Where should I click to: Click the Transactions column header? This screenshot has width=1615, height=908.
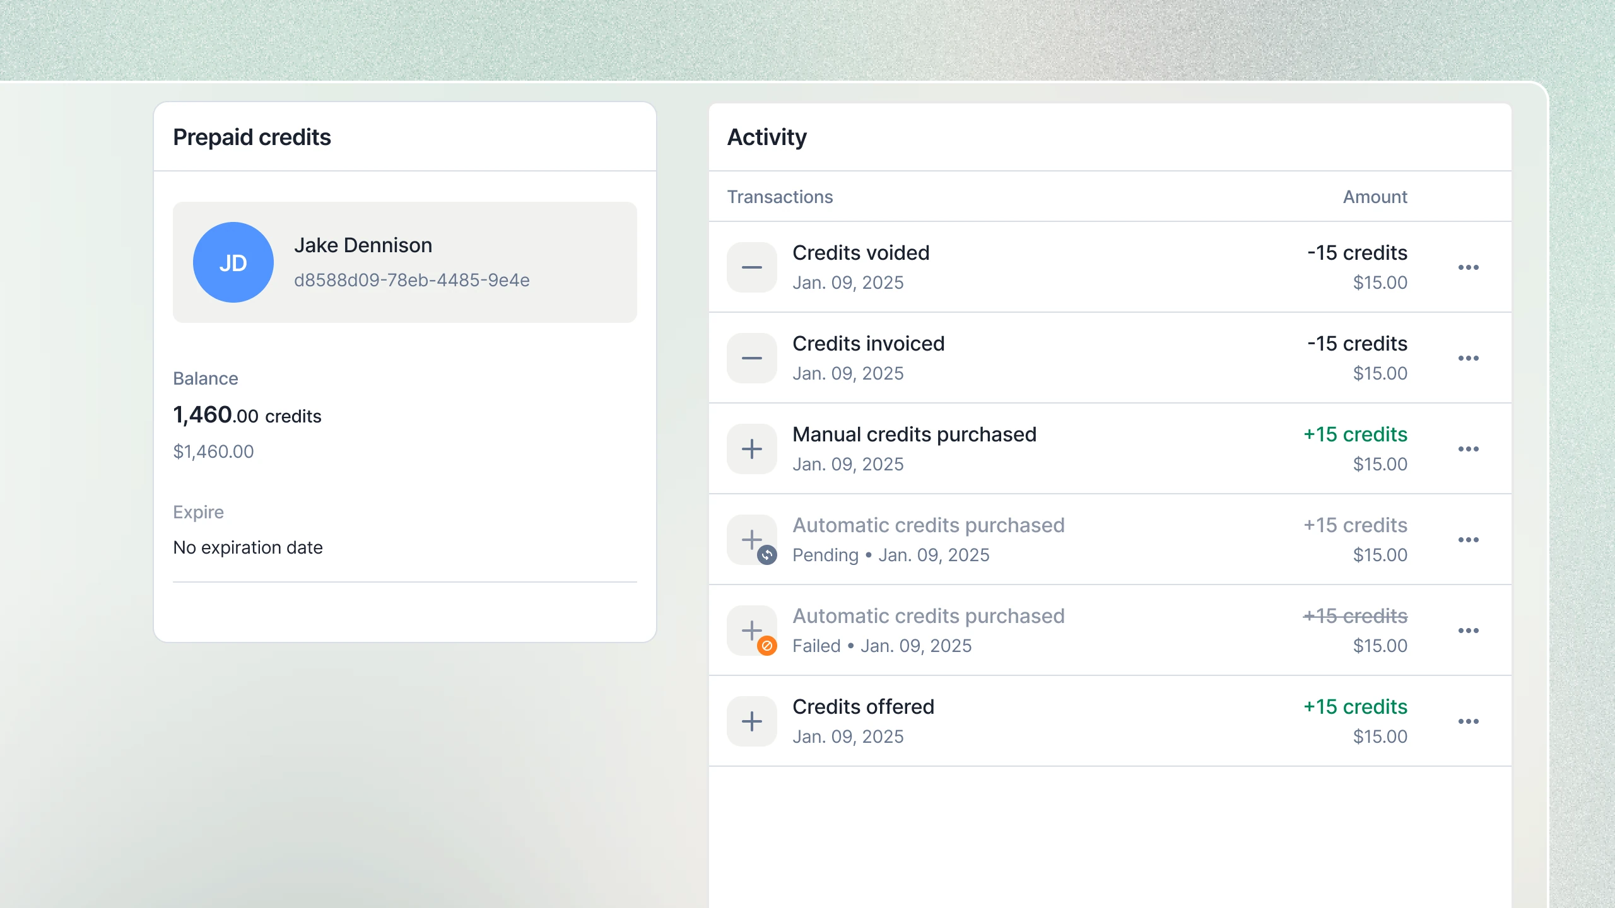[780, 197]
